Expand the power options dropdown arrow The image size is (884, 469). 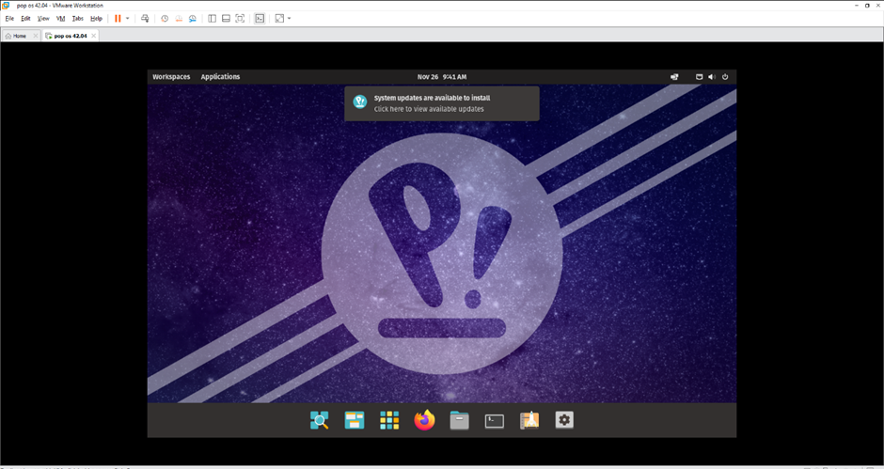(x=128, y=19)
